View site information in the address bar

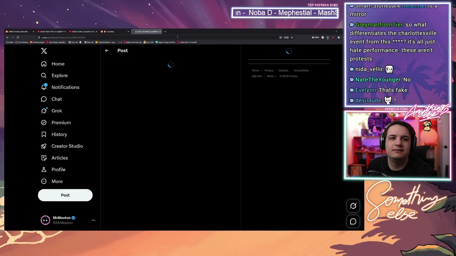[39, 37]
